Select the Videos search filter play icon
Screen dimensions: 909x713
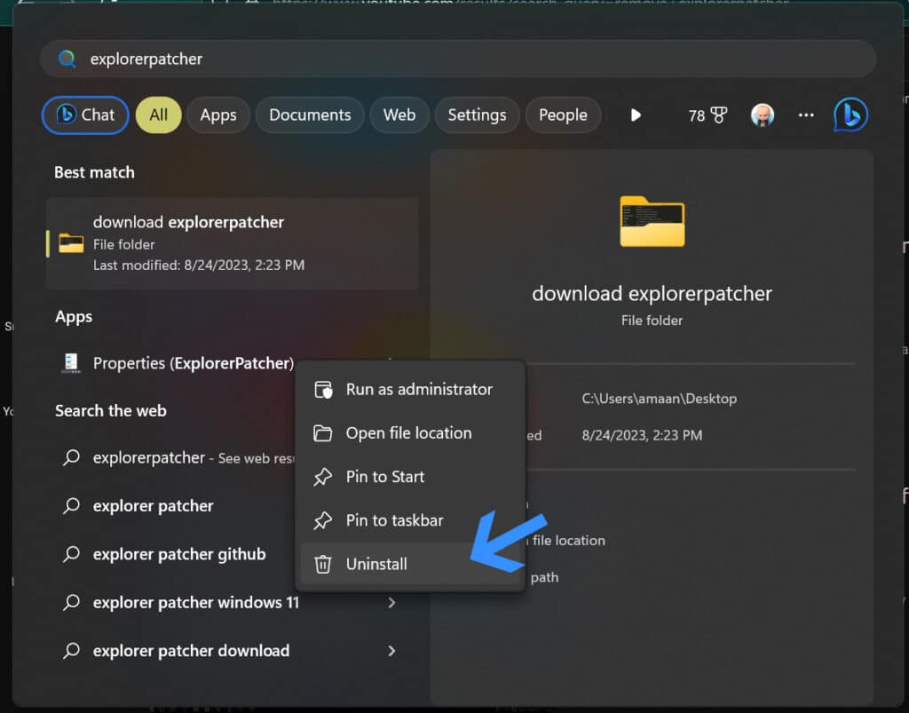[x=636, y=115]
